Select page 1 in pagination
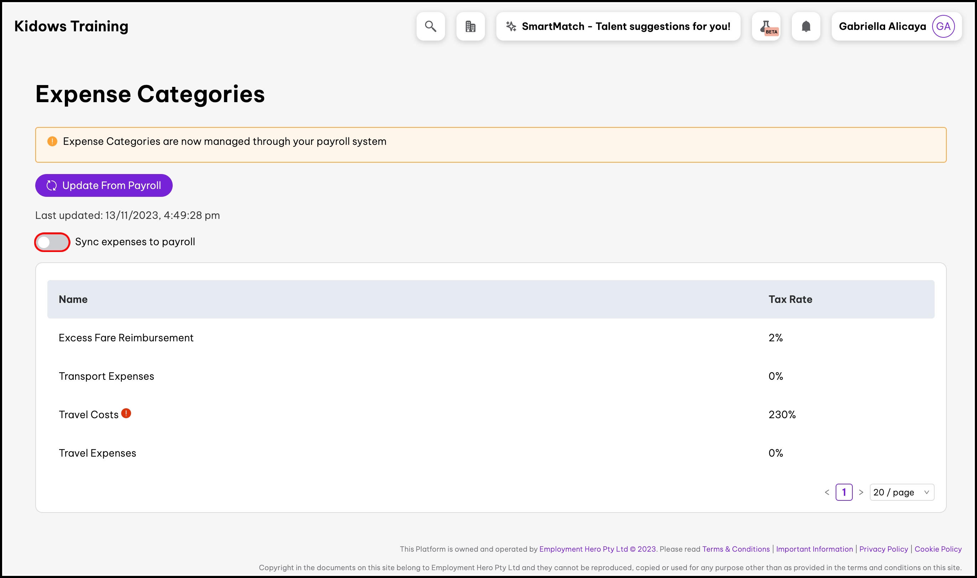Viewport: 977px width, 578px height. [844, 492]
